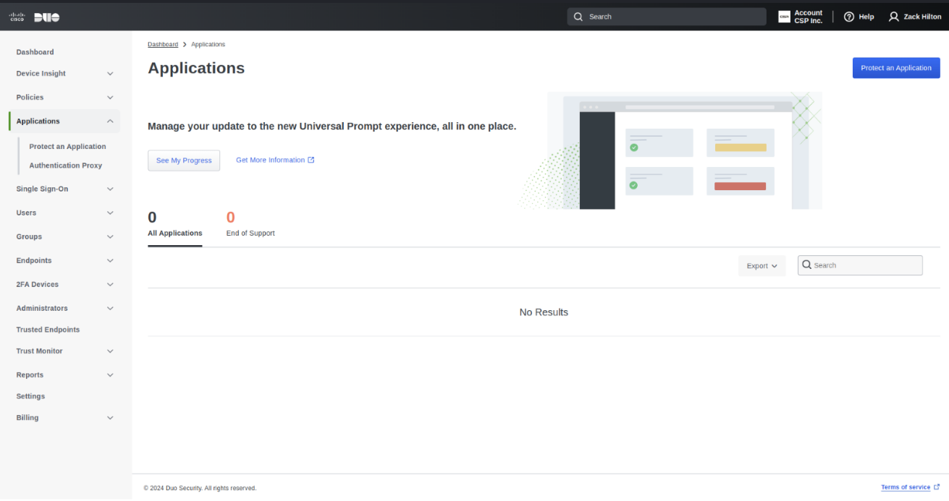Click the Dashboard breadcrumb link

(x=163, y=45)
